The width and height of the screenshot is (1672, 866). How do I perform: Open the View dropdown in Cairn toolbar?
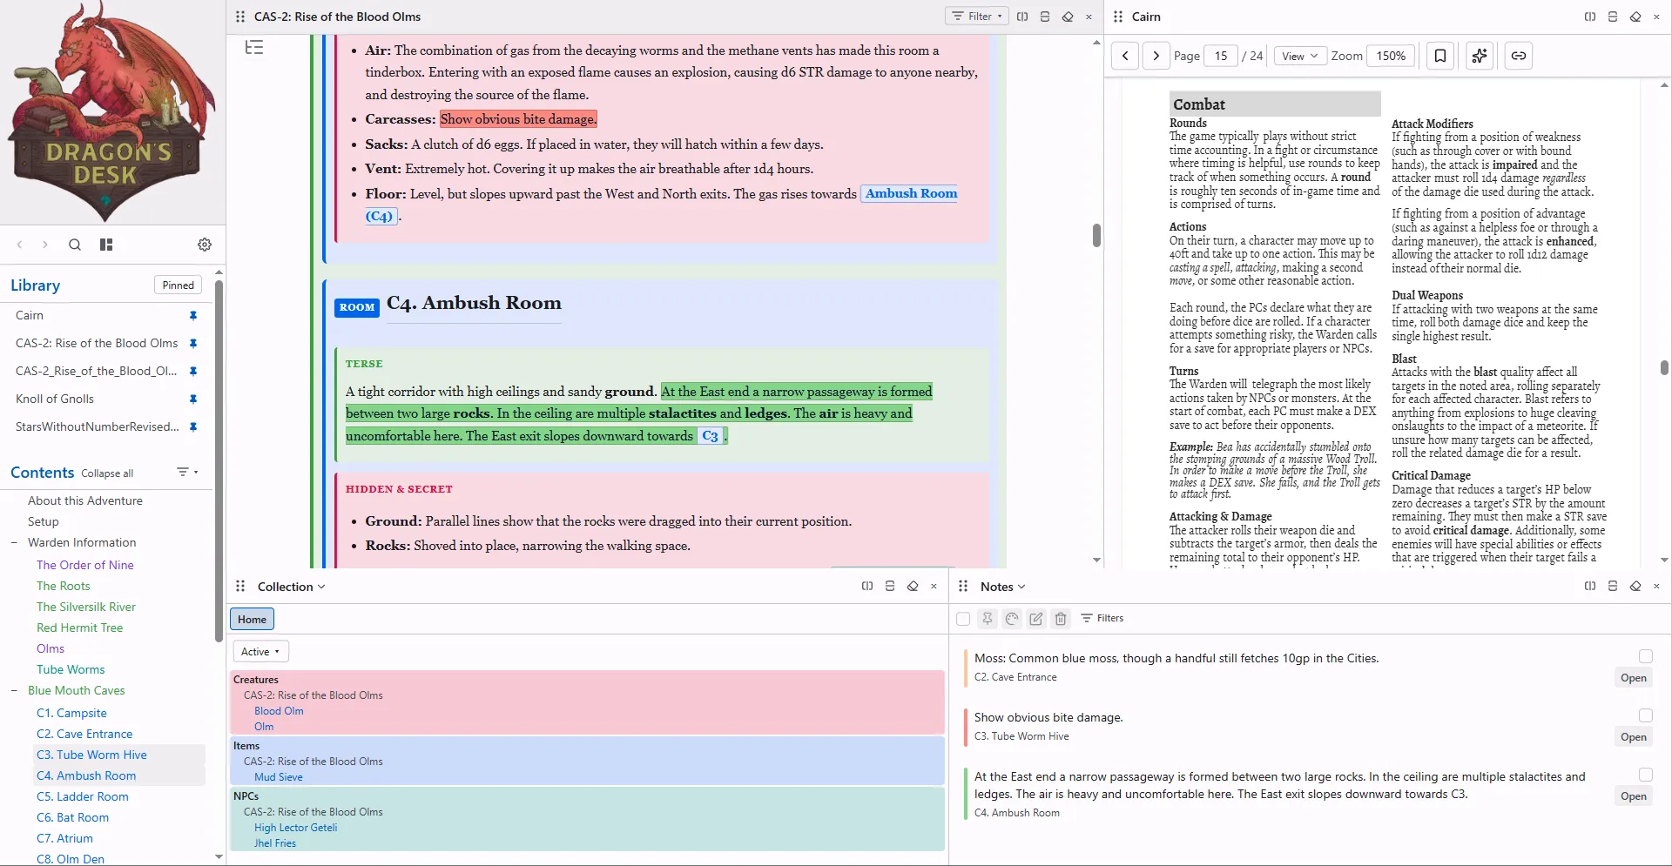[1300, 56]
